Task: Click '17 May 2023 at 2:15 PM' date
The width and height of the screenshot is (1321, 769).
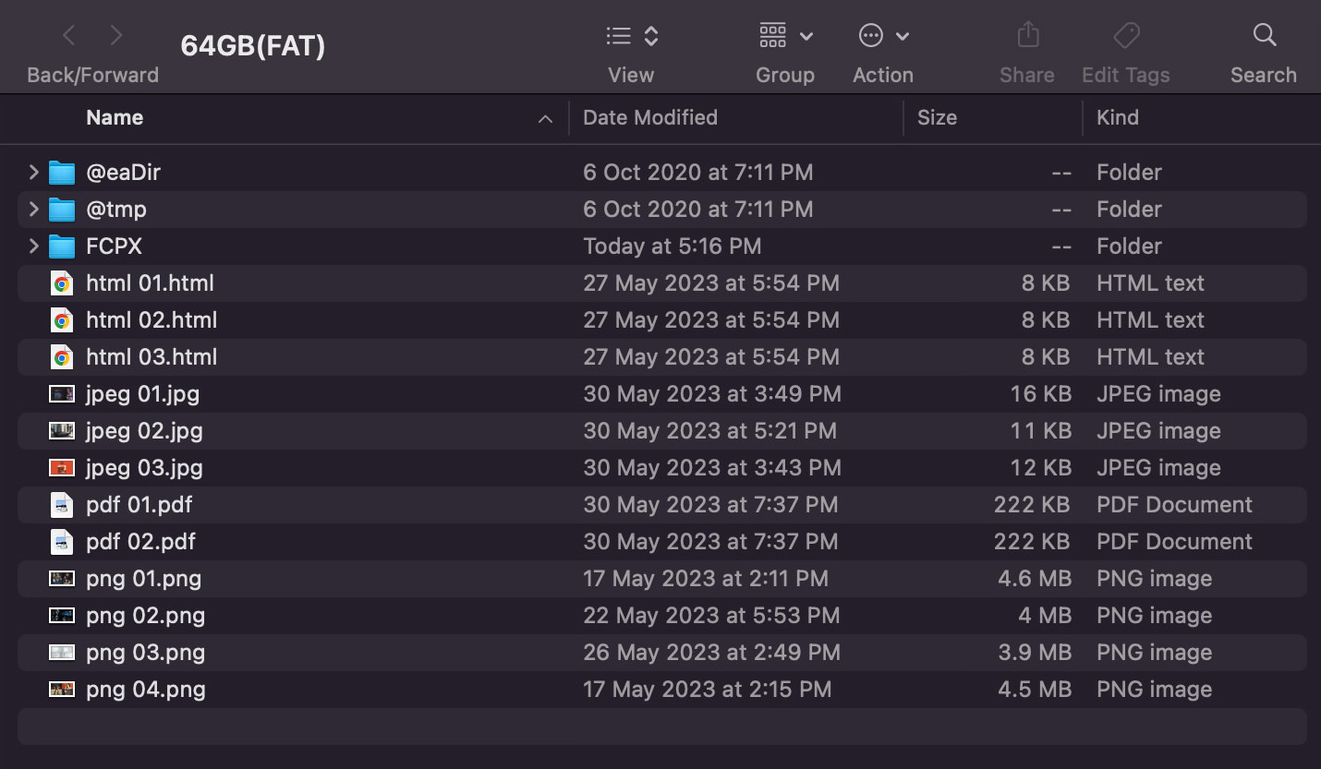Action: click(x=707, y=690)
